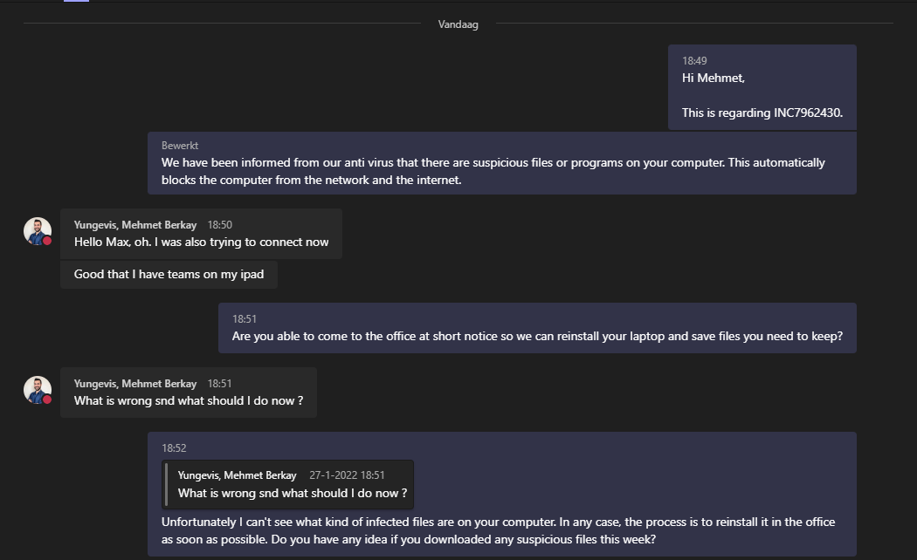Select the 'Hi Mehmet' message bubble
This screenshot has height=560, width=917.
pos(762,87)
